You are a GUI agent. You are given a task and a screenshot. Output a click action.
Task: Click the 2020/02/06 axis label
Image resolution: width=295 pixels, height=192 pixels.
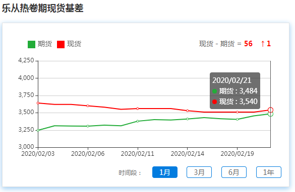tap(88, 154)
